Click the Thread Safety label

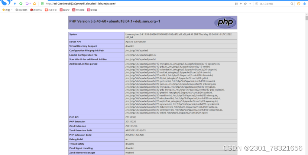point(77,144)
